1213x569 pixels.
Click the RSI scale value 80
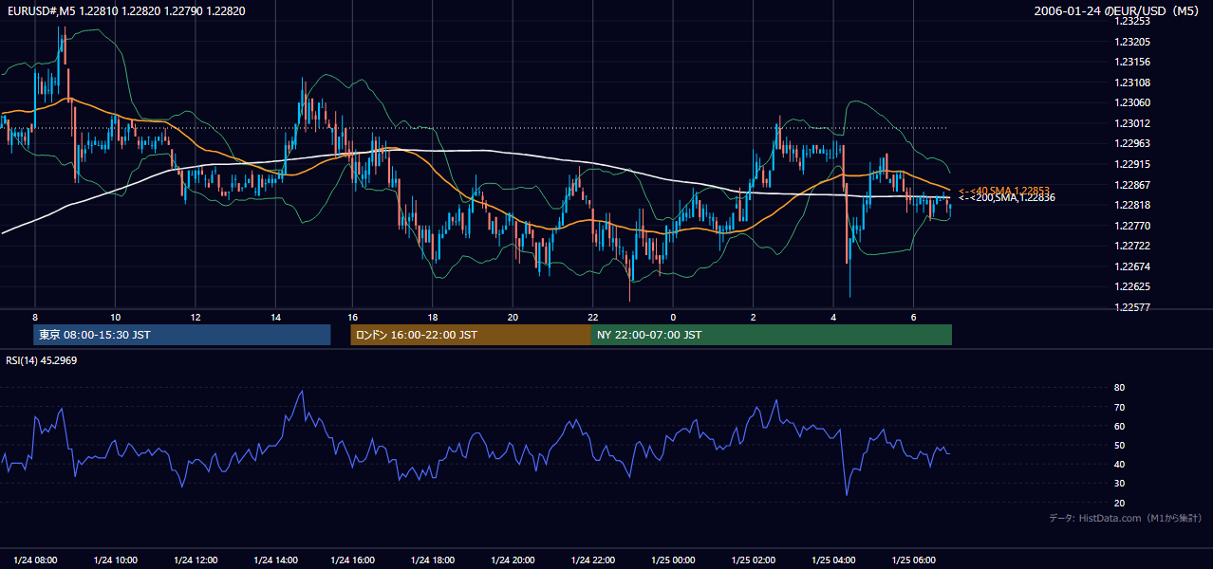click(x=1119, y=388)
